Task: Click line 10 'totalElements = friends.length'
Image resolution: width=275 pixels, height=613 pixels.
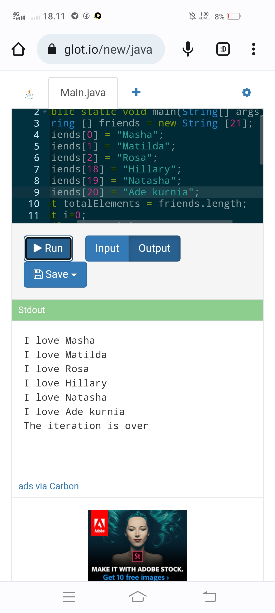Action: (148, 204)
